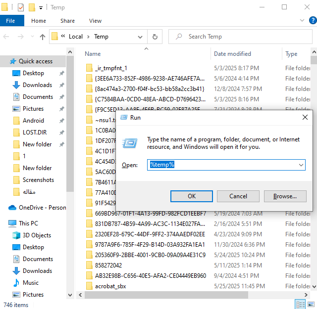Viewport: 317px width, 309px height.
Task: Go up one folder level
Action: (x=43, y=37)
